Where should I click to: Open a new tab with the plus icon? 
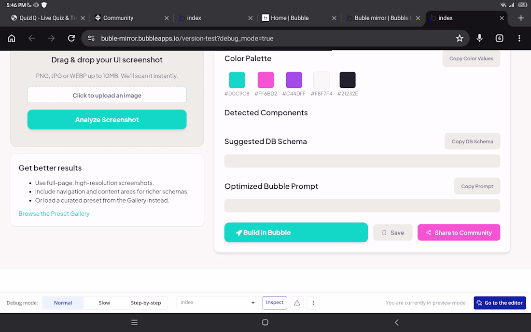tap(521, 18)
